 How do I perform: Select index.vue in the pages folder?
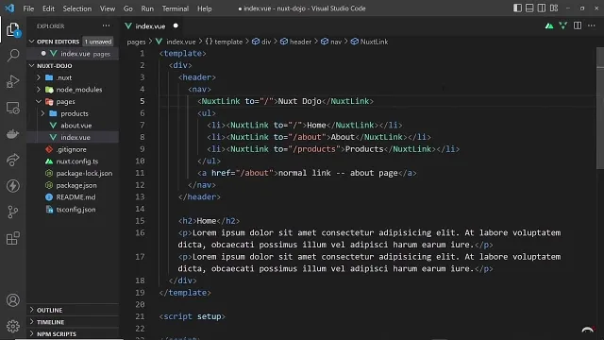tap(75, 137)
